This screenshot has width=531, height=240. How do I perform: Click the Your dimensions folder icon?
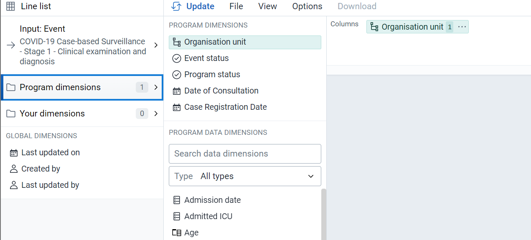click(11, 114)
